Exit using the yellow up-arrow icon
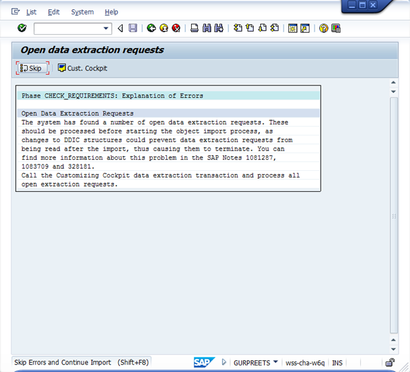 (164, 28)
